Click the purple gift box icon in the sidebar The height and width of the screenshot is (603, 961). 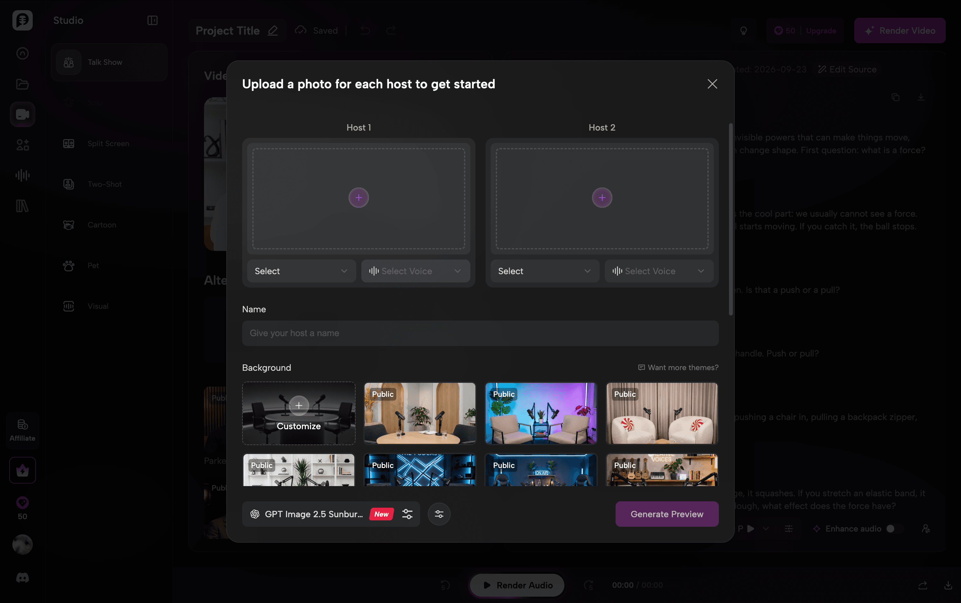pyautogui.click(x=22, y=470)
